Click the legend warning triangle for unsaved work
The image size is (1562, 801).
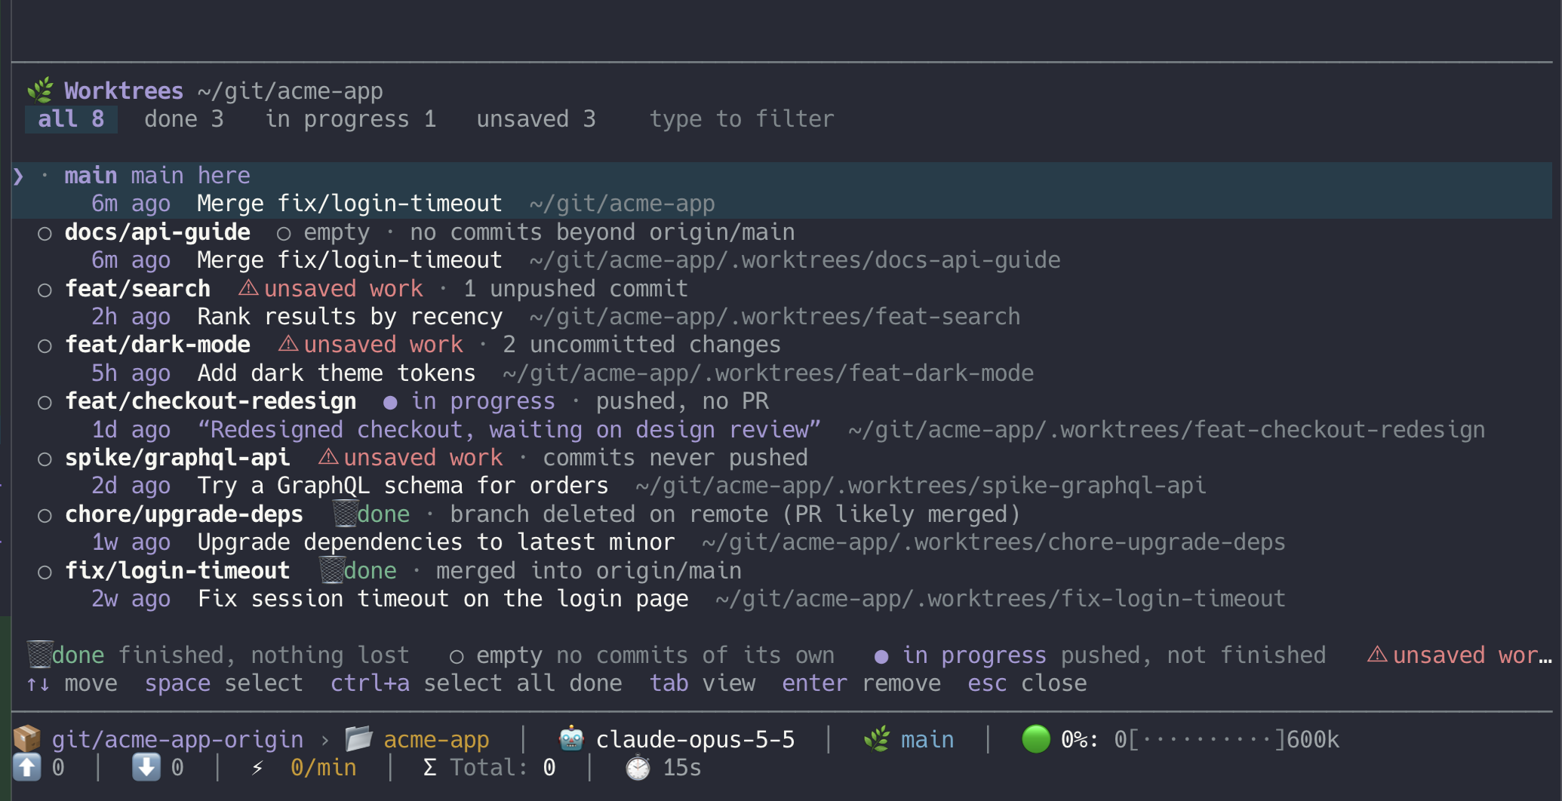click(1377, 654)
